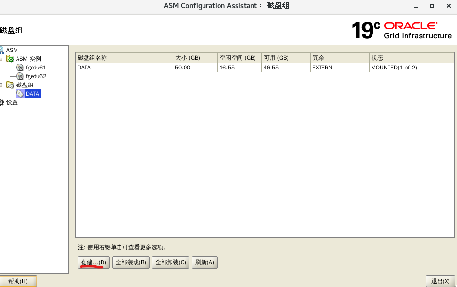
Task: Click the ASM 实例 folder icon
Action: tap(10, 59)
